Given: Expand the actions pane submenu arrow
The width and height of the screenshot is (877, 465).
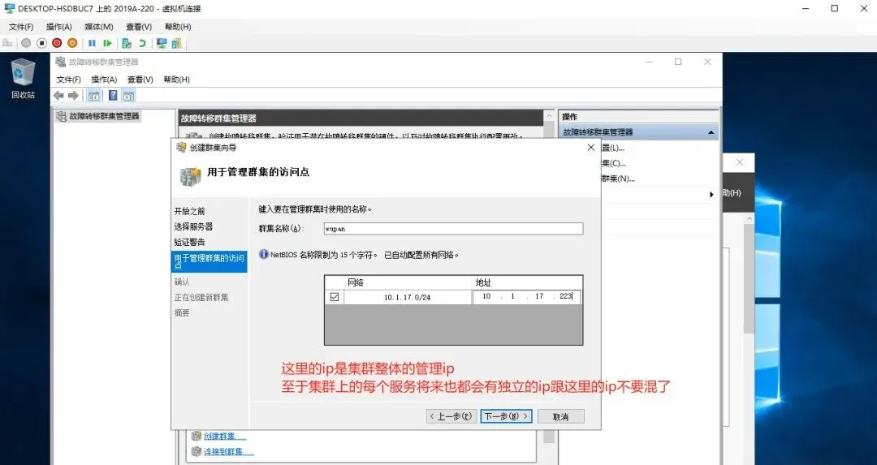Looking at the screenshot, I should [x=711, y=195].
